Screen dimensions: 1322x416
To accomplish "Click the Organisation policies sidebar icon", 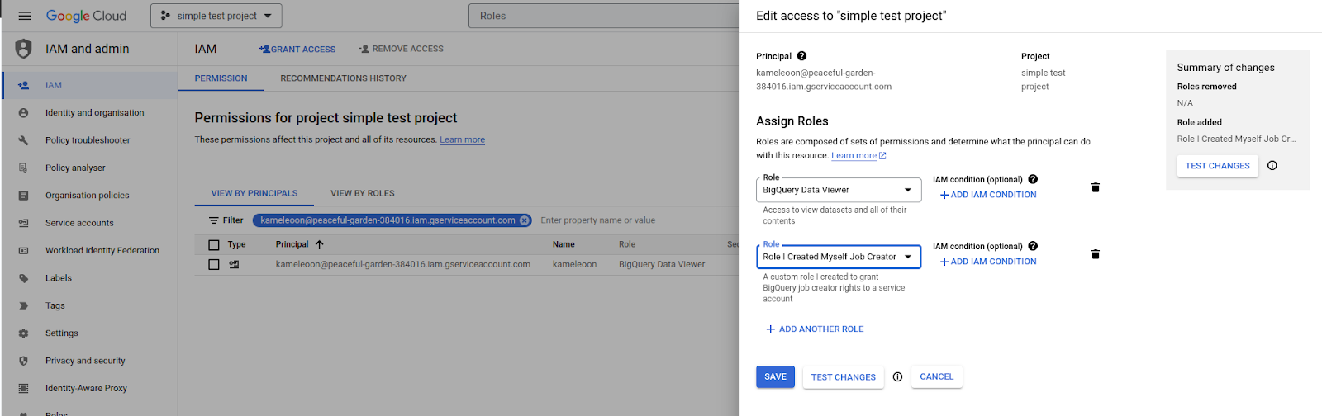I will [23, 196].
